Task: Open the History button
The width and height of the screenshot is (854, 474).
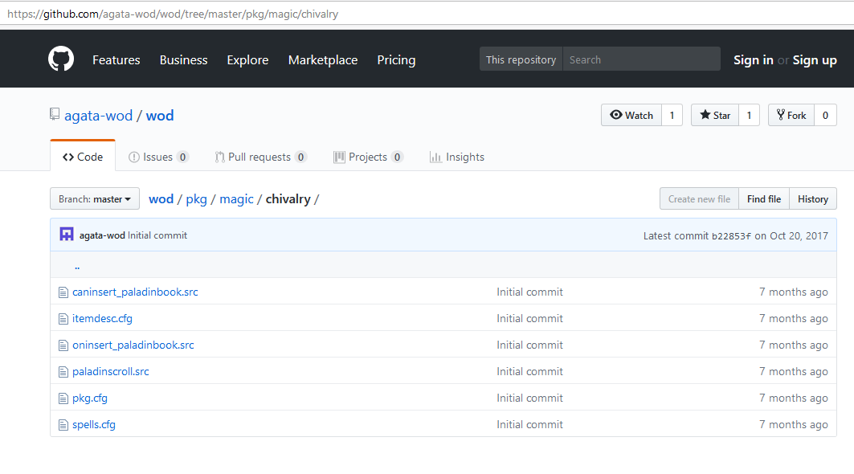Action: 813,199
